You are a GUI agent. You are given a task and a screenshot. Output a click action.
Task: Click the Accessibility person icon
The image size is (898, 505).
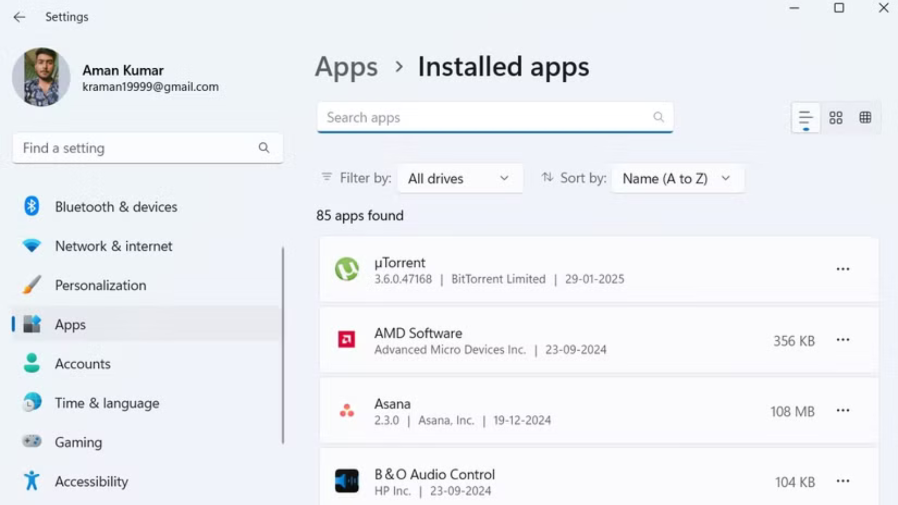click(31, 481)
